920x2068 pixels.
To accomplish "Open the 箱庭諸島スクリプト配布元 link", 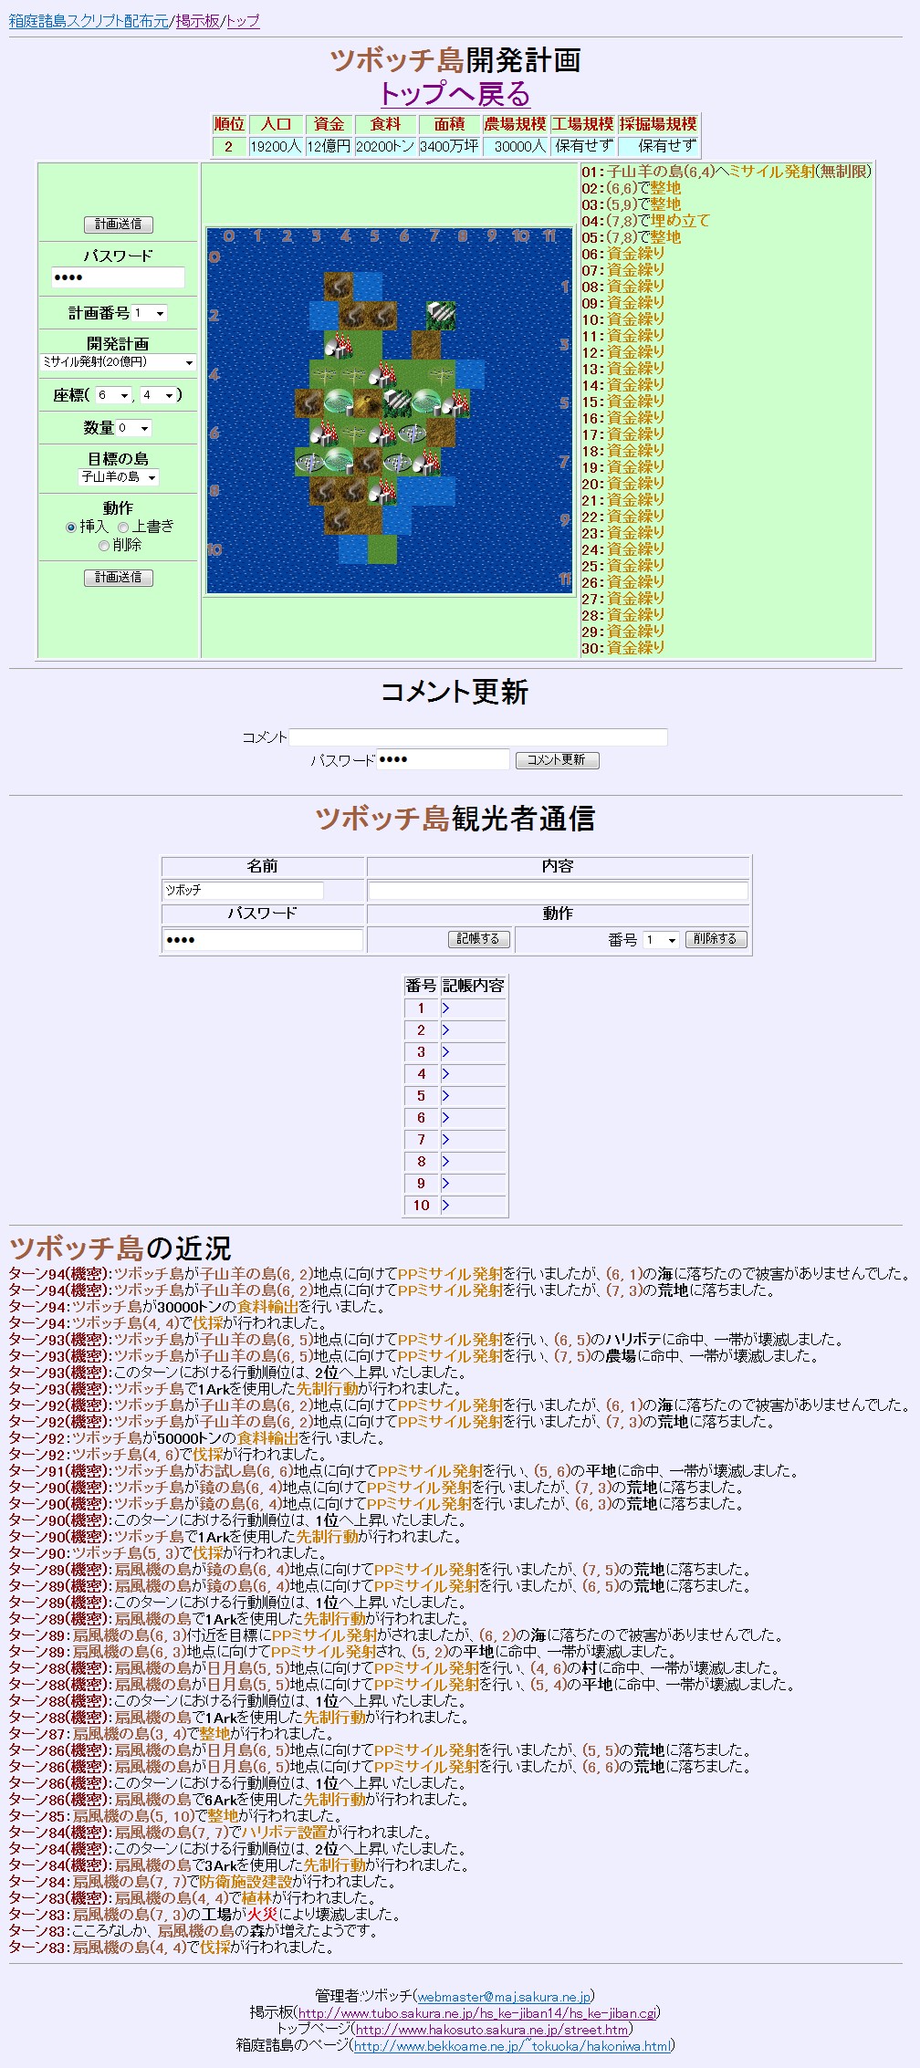I will (89, 21).
